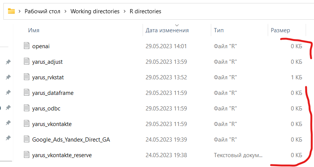Viewport: 314px width, 167px height.
Task: Click the file name yarus_dataframe
Action: click(53, 93)
